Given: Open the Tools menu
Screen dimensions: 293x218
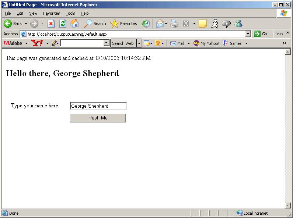Looking at the screenshot, I should (70, 13).
